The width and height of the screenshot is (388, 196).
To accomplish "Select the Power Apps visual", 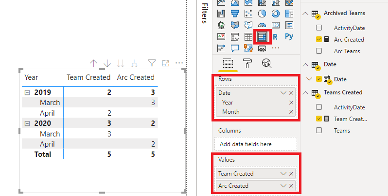I will [262, 49].
